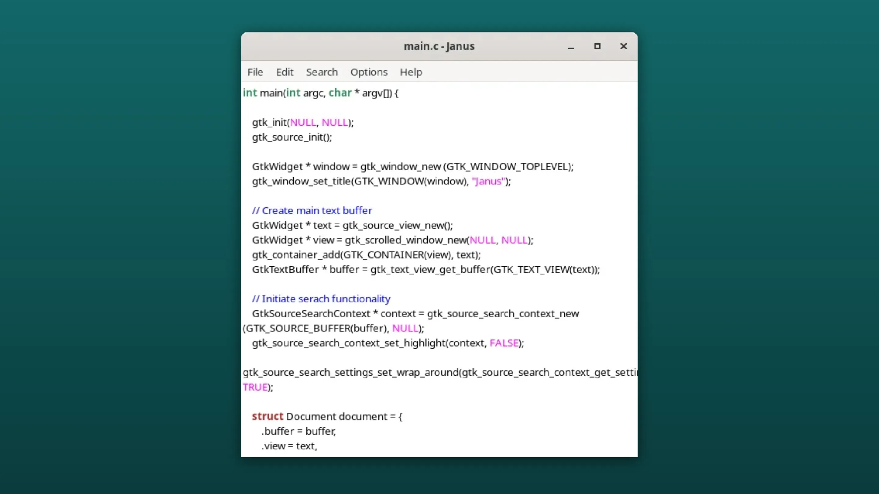Click the "Janus" string literal

tap(488, 181)
